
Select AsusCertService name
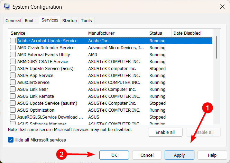(x=33, y=83)
